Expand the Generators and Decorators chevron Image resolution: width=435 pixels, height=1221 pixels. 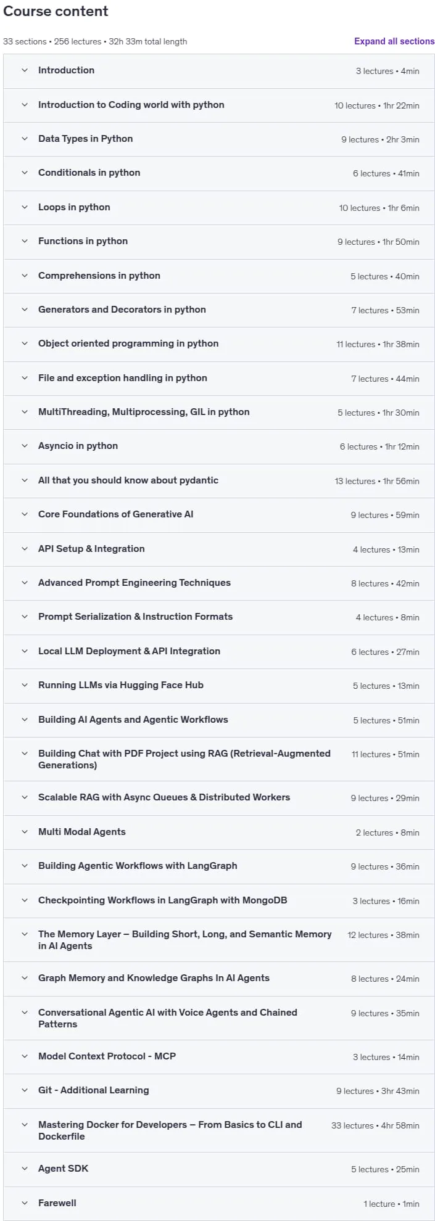pyautogui.click(x=25, y=310)
